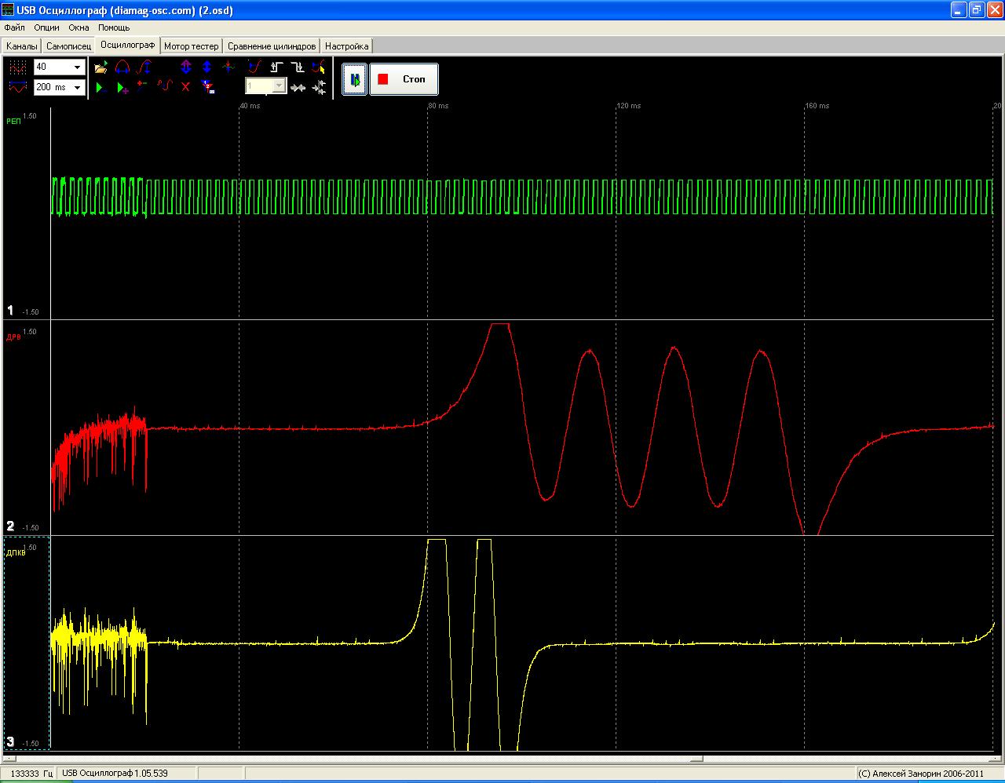Open the Файл menu
Viewport: 1005px width, 783px height.
click(14, 27)
